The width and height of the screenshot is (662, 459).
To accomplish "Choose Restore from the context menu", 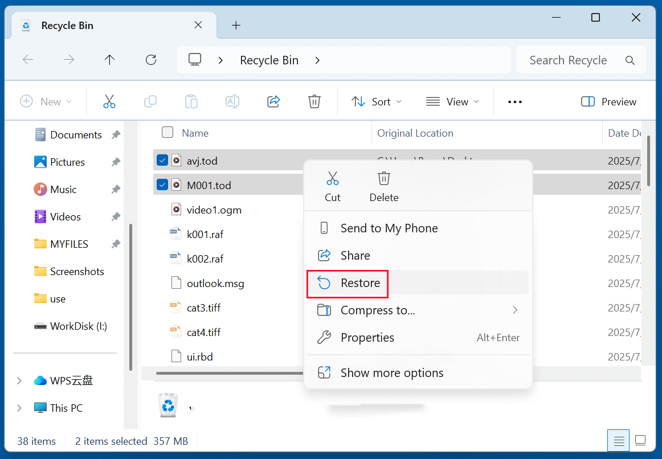I will (x=361, y=282).
